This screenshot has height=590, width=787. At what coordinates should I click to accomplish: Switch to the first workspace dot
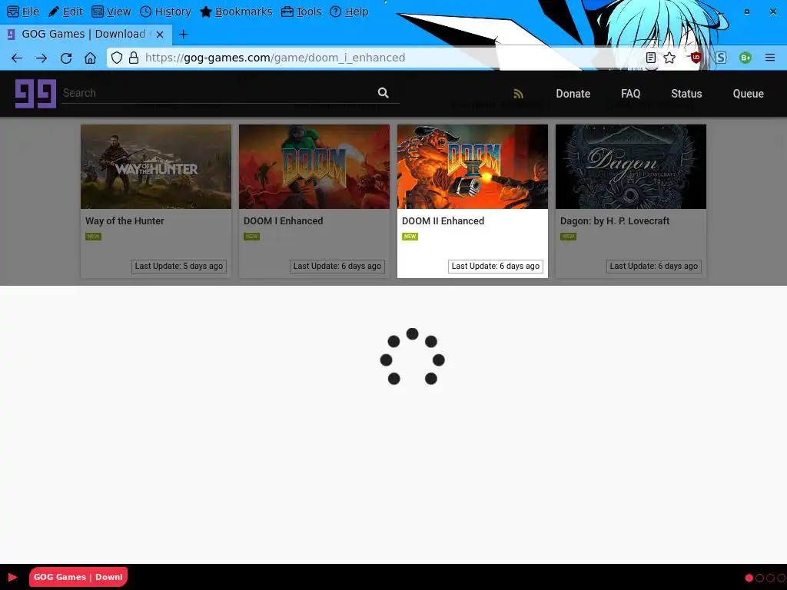click(x=749, y=578)
